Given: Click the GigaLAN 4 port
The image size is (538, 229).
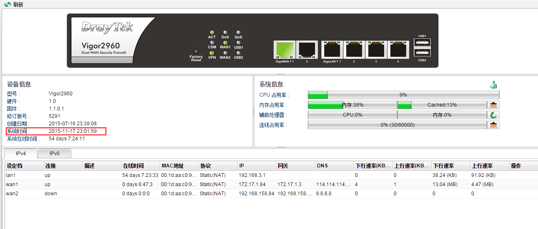Looking at the screenshot, I should [398, 50].
